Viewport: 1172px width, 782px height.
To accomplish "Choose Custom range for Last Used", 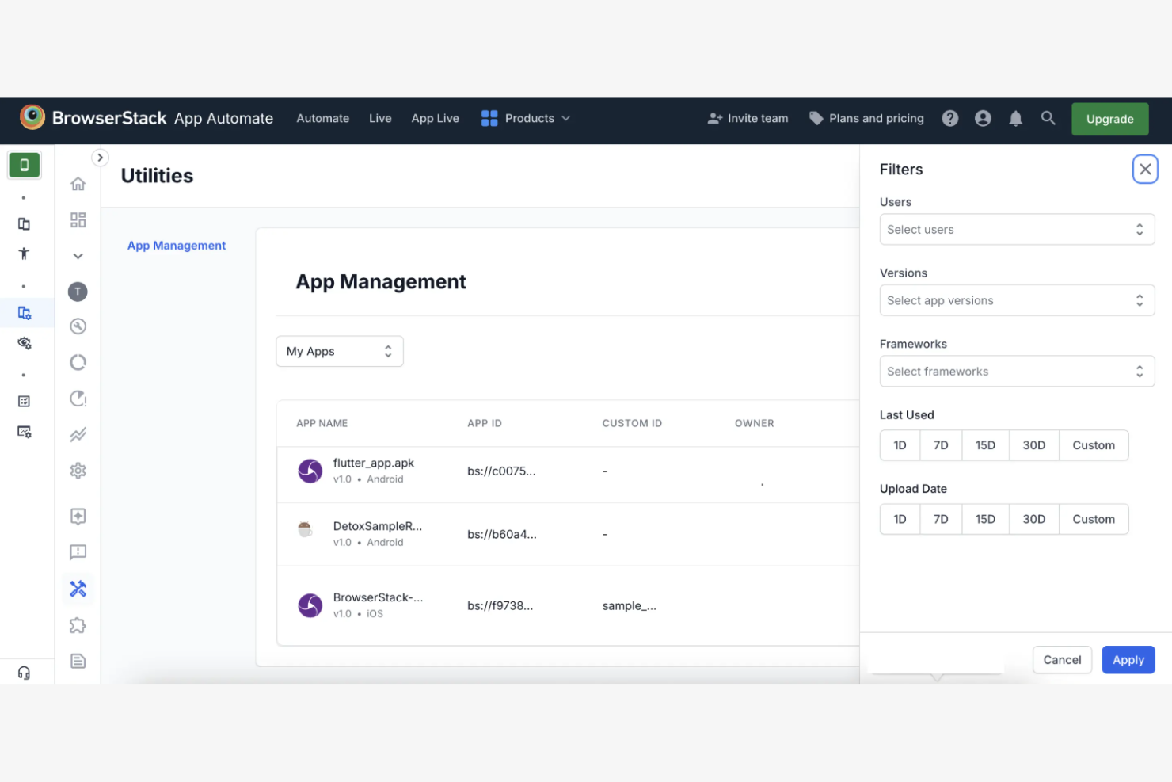I will click(1094, 445).
